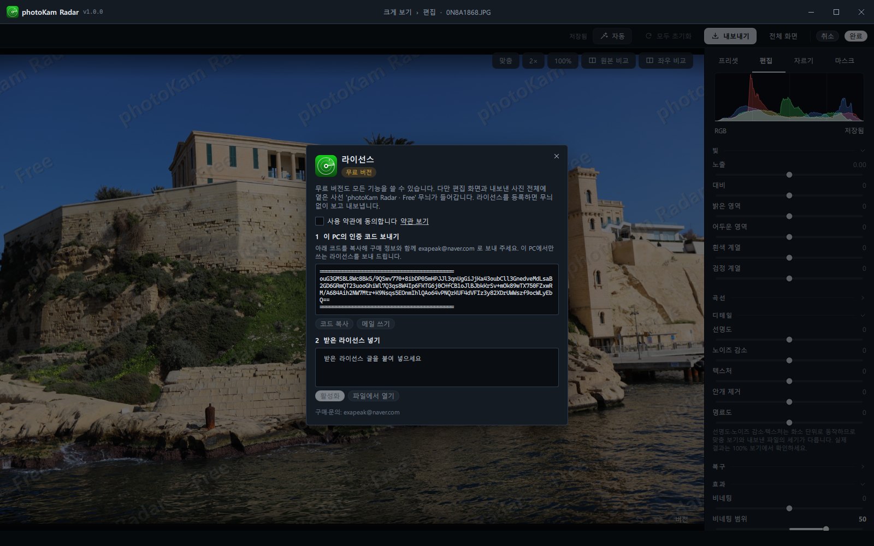
Task: Click the 취소 button
Action: 828,36
